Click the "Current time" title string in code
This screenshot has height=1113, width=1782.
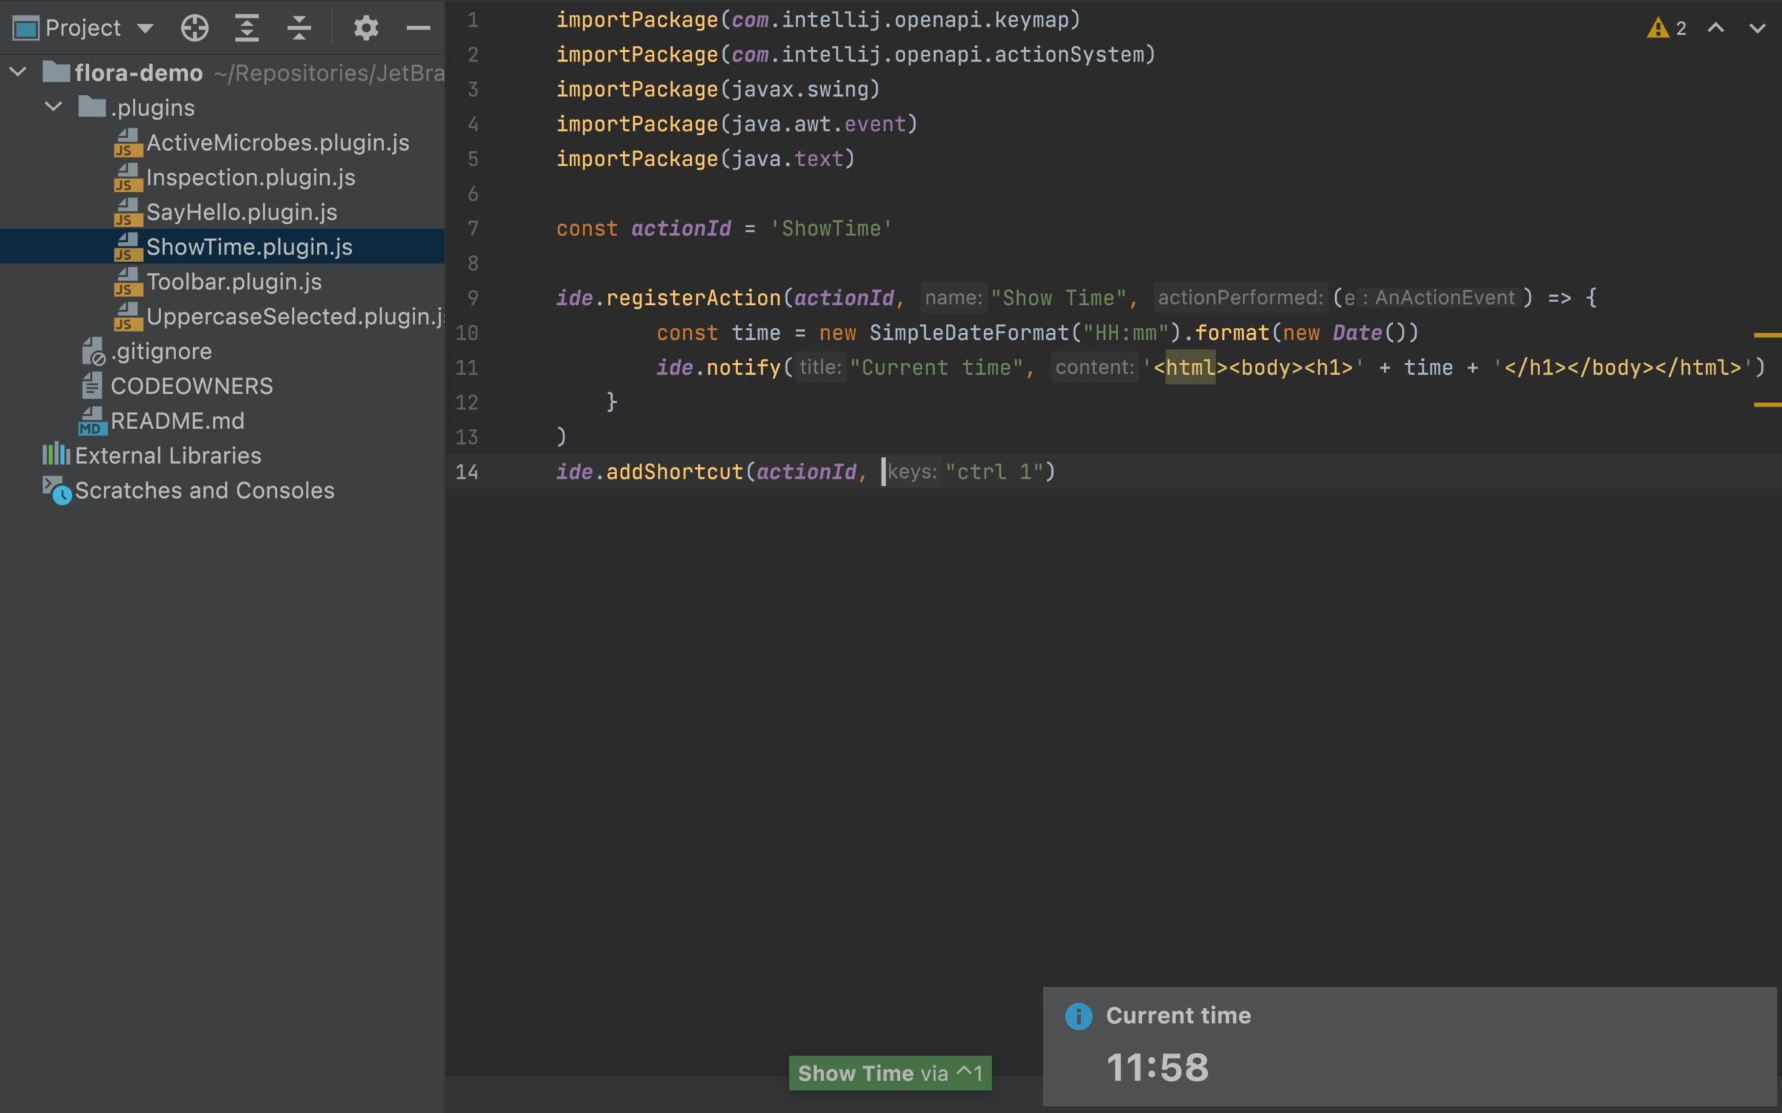coord(936,368)
